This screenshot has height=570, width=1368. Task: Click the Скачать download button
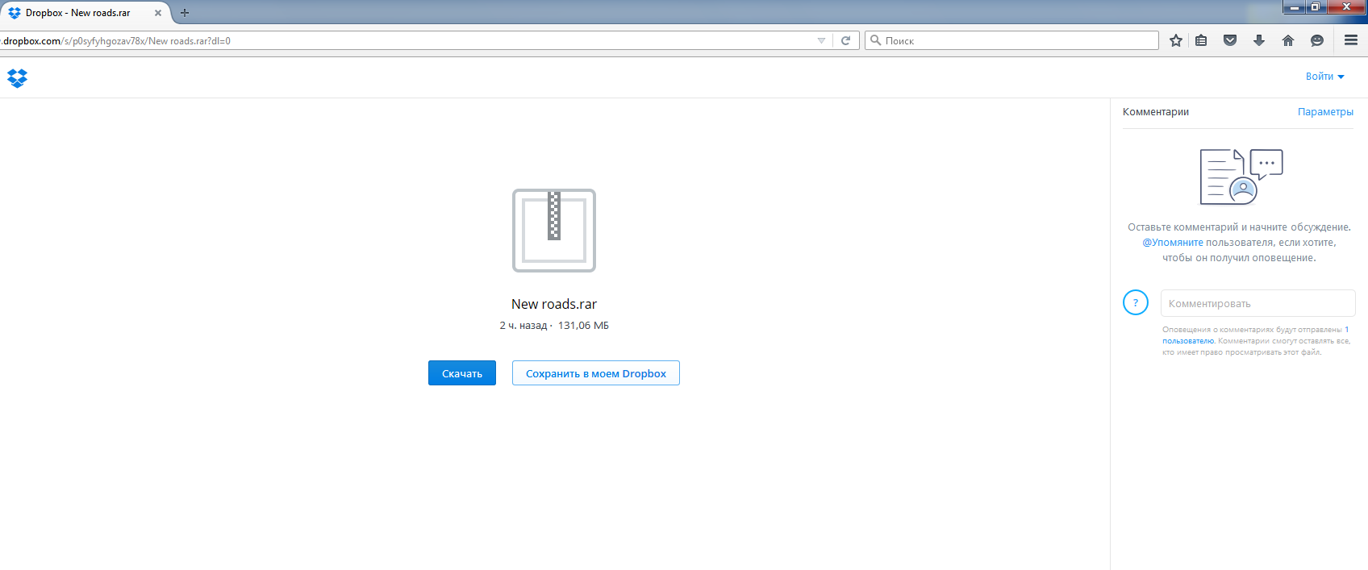tap(462, 373)
